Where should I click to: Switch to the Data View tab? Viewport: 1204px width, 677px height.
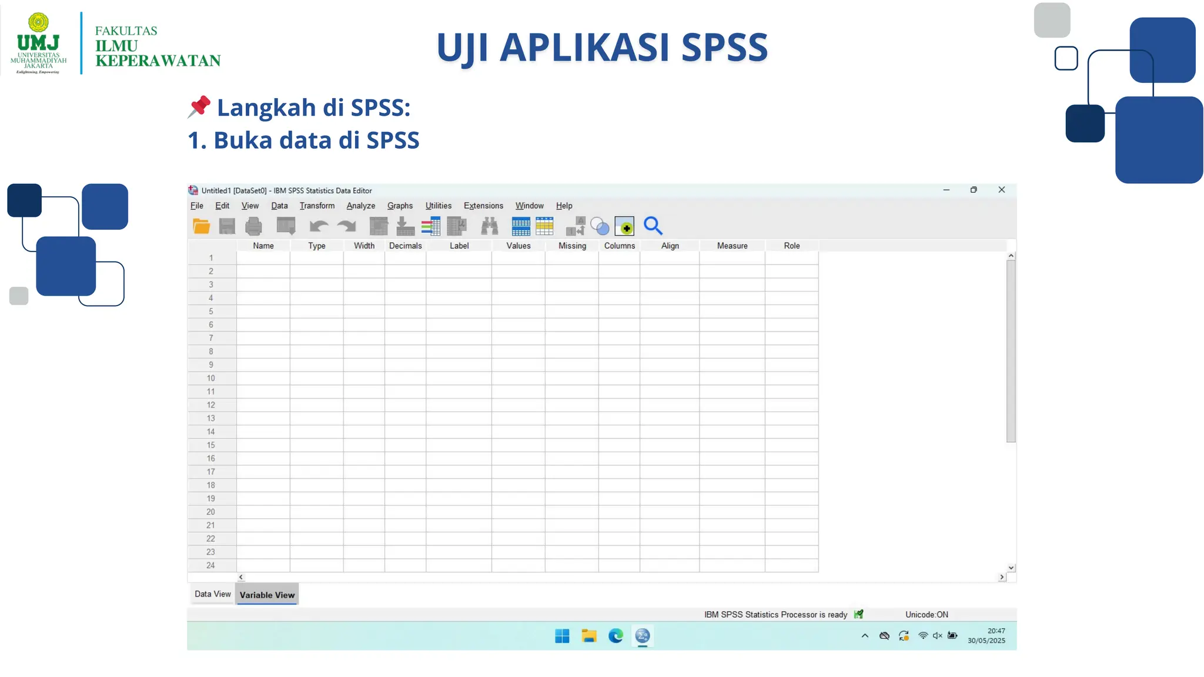(x=213, y=594)
